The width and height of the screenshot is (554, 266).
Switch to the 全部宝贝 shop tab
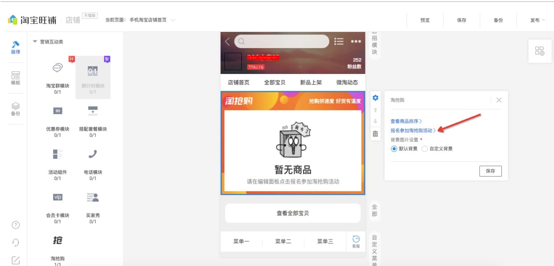(x=275, y=82)
